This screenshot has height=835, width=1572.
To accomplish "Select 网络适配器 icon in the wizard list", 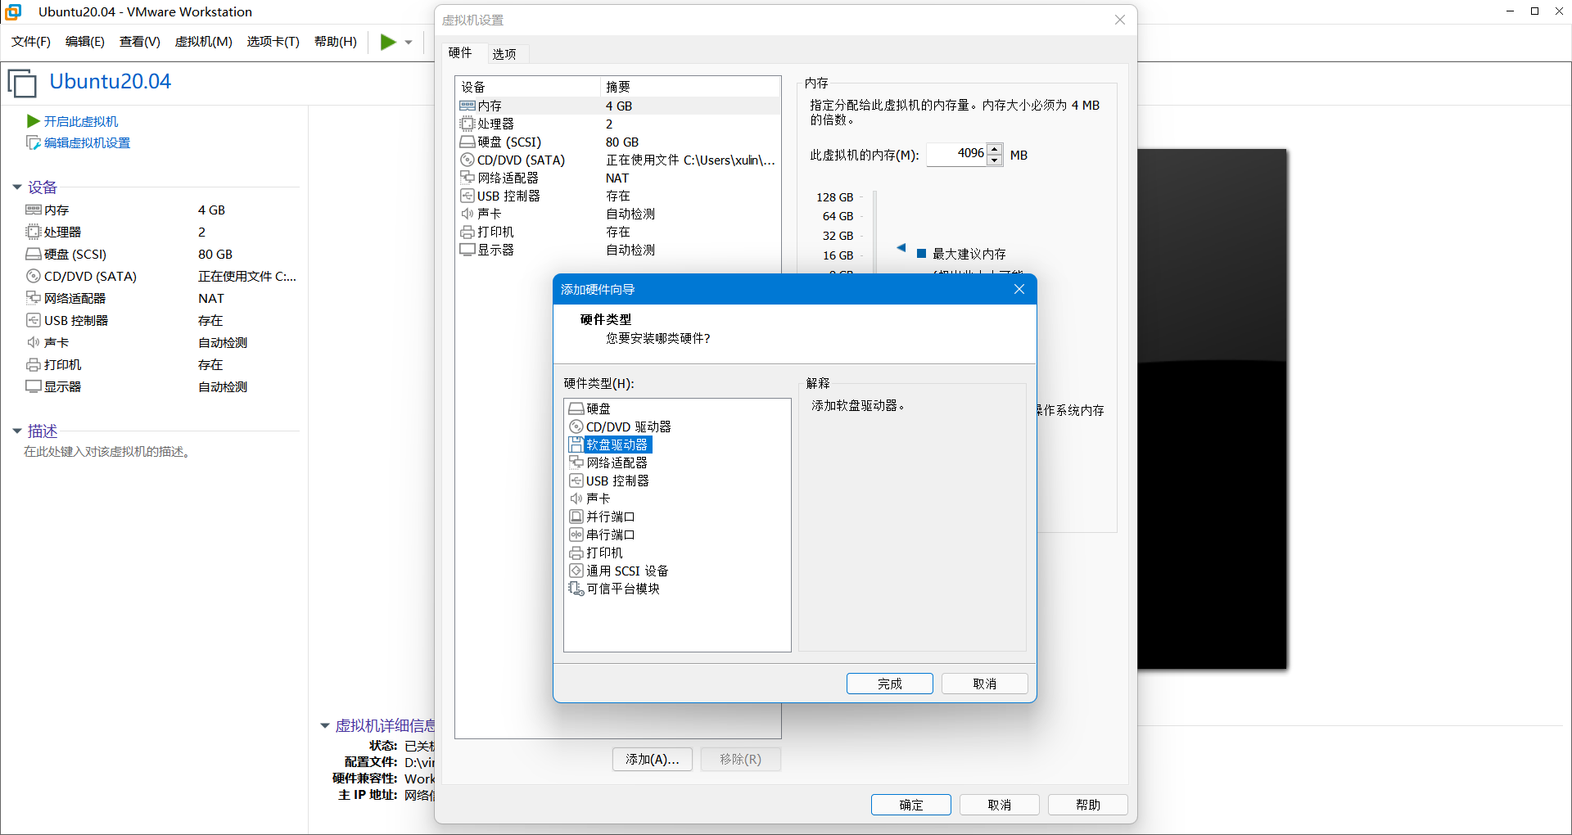I will click(x=576, y=463).
